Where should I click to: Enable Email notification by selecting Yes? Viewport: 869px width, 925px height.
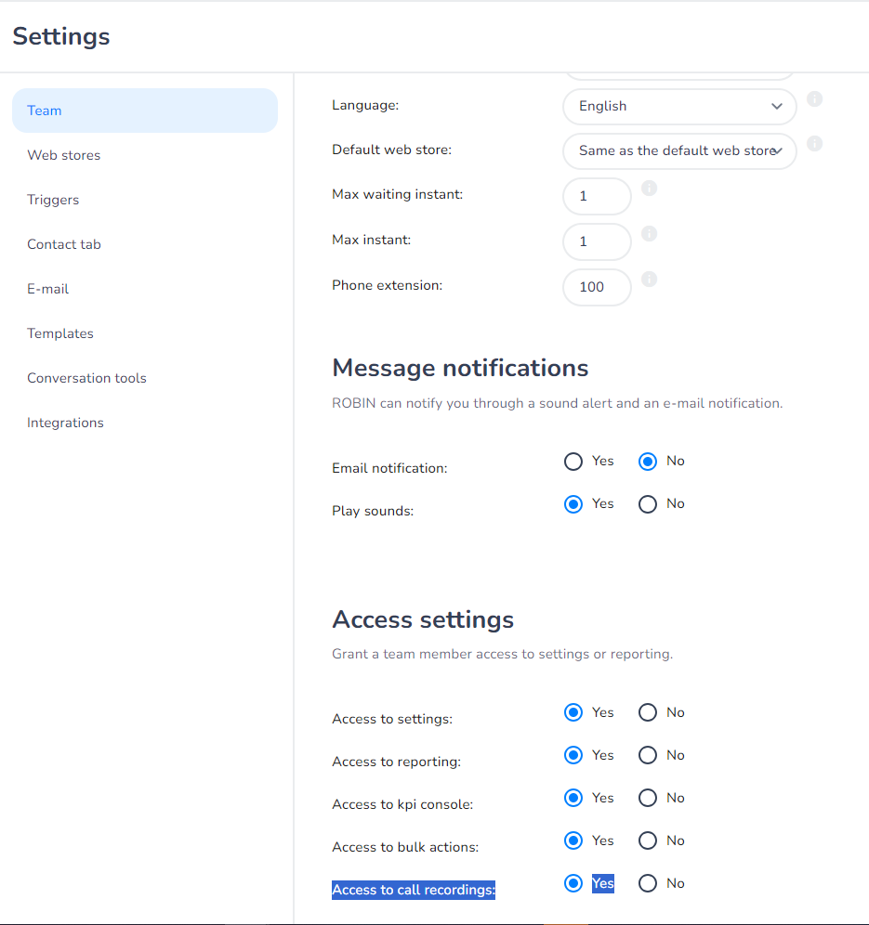[573, 462]
